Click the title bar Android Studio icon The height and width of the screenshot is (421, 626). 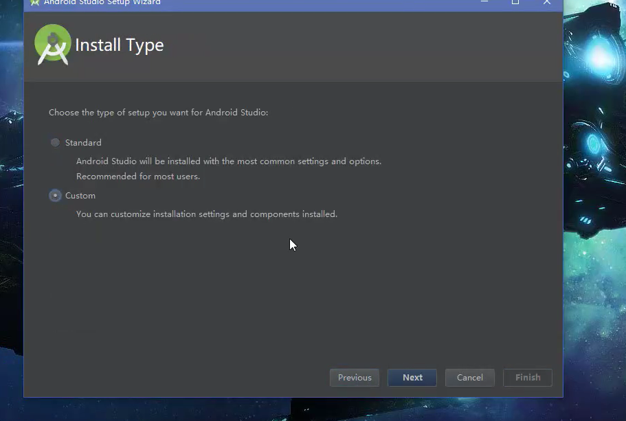35,2
